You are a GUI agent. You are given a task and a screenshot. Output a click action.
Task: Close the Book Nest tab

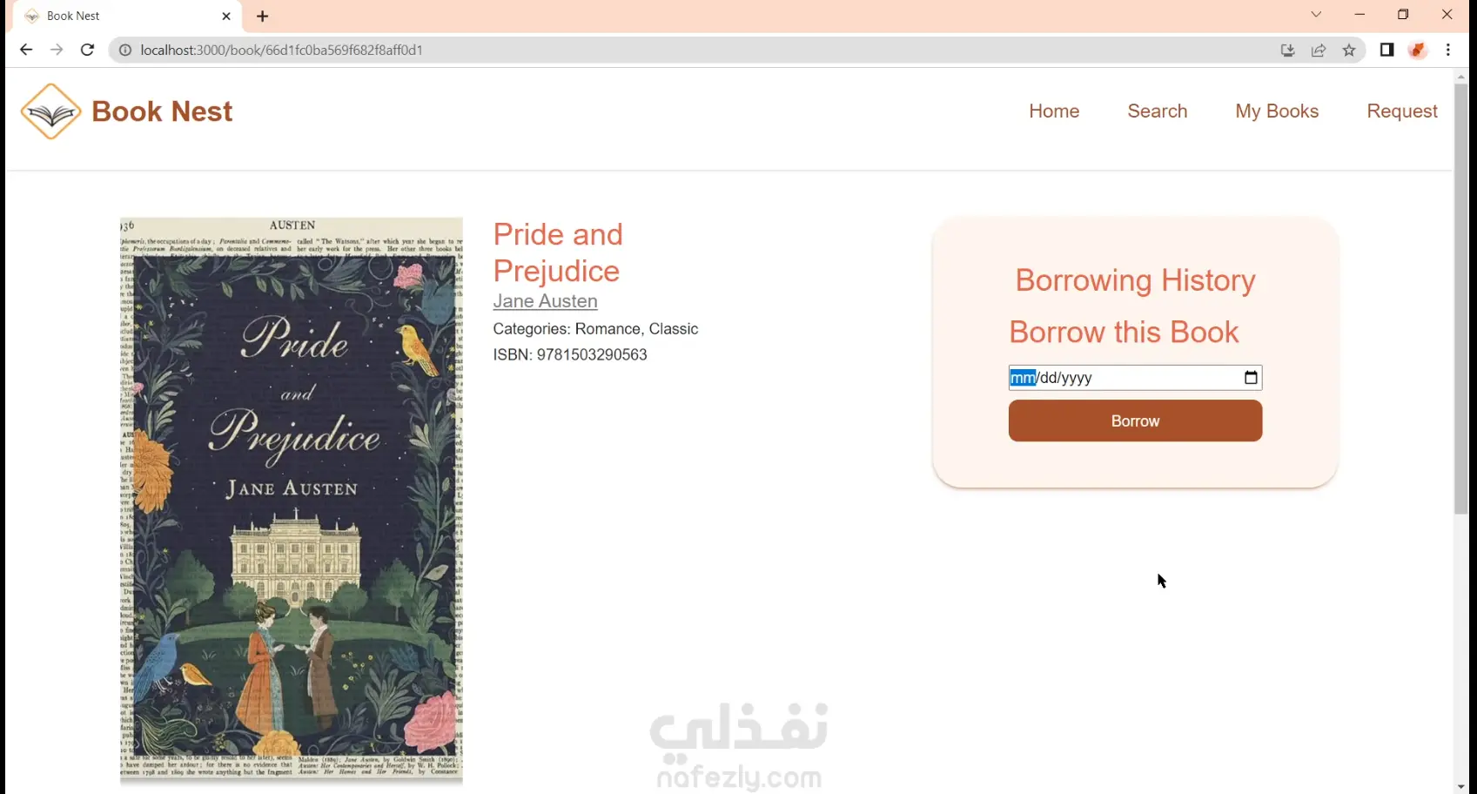pyautogui.click(x=226, y=16)
